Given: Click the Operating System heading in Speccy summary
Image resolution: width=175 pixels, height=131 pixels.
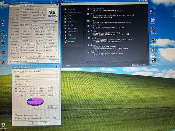Looking at the screenshot, I should click(x=97, y=9).
